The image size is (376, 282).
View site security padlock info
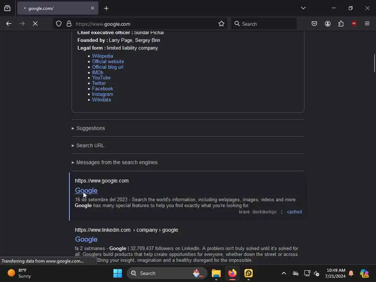[69, 24]
